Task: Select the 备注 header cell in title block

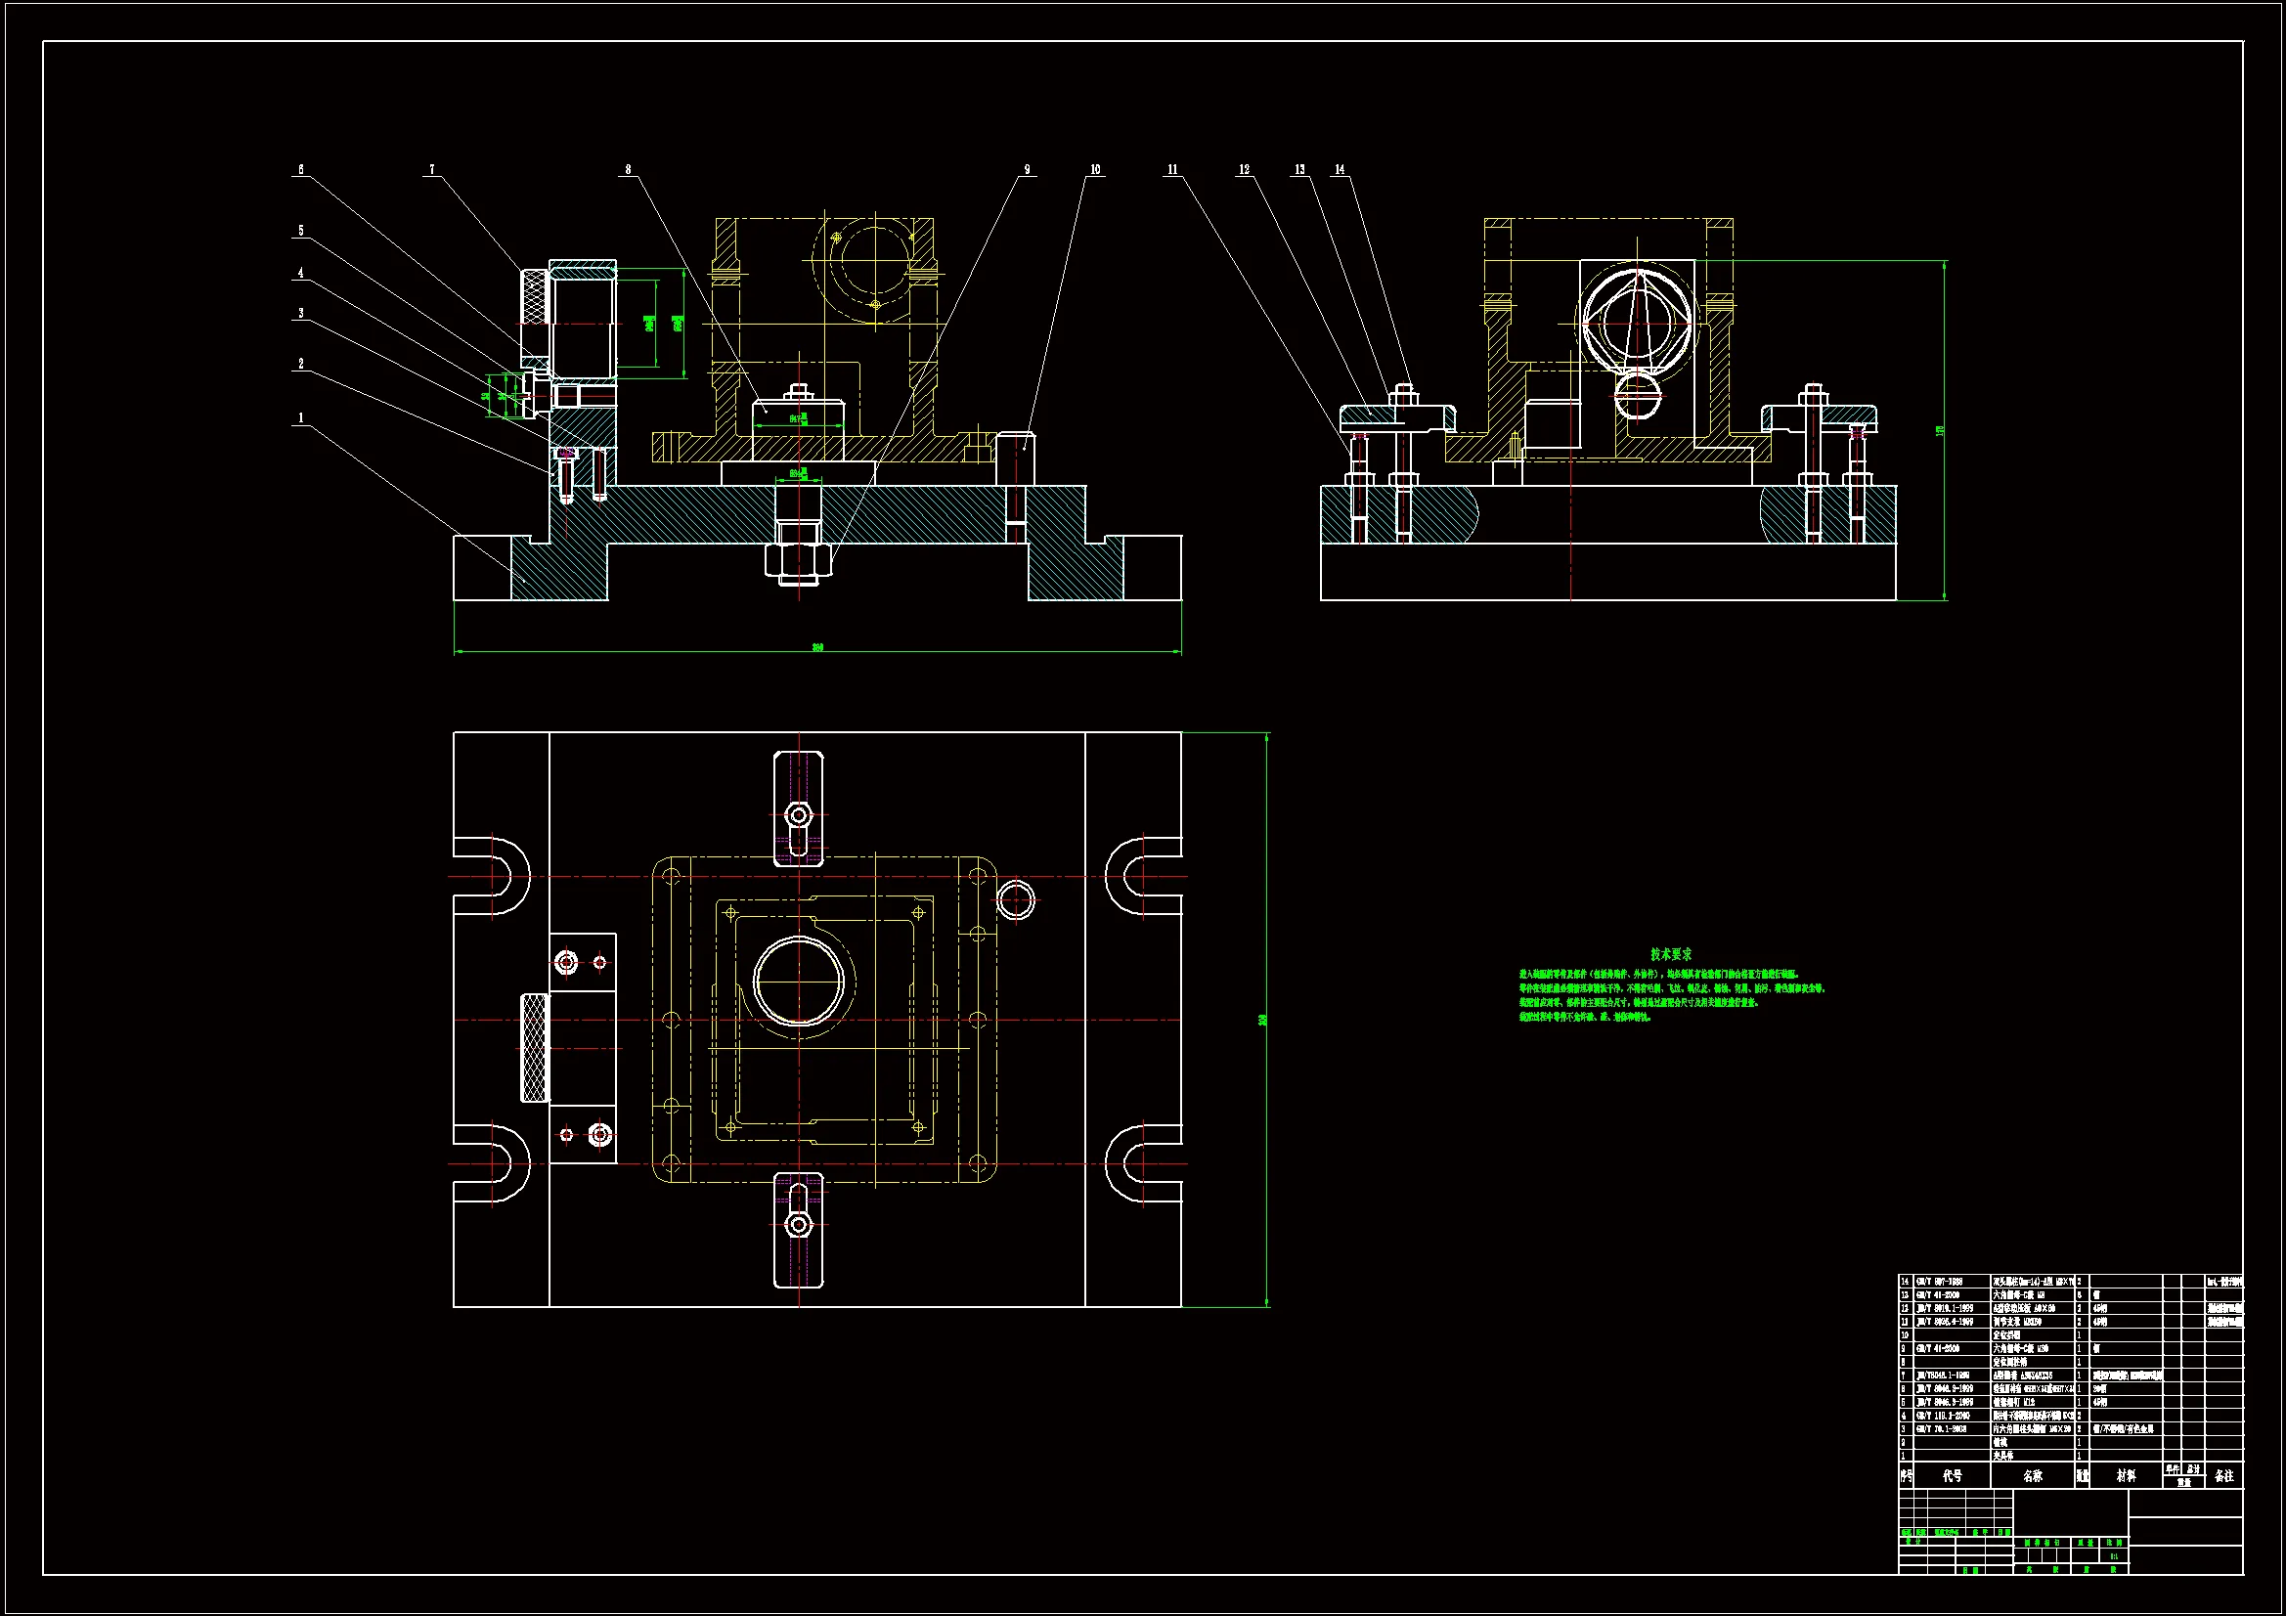Action: [2224, 1475]
